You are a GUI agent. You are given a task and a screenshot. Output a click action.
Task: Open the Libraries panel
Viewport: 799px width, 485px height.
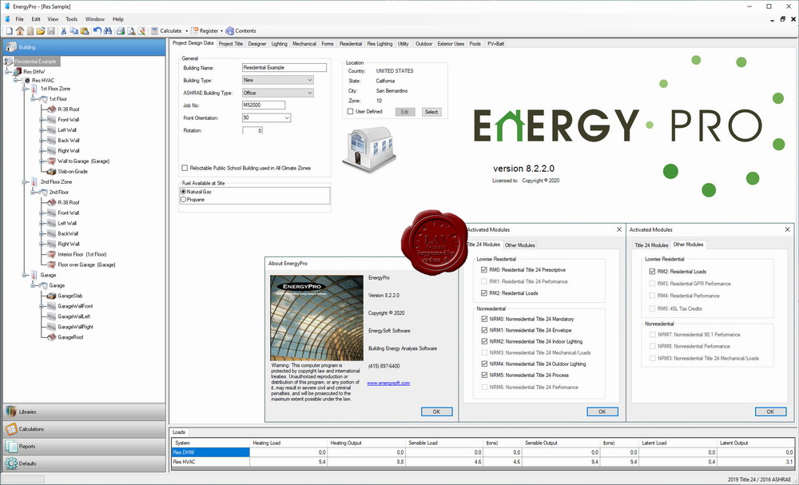click(84, 411)
